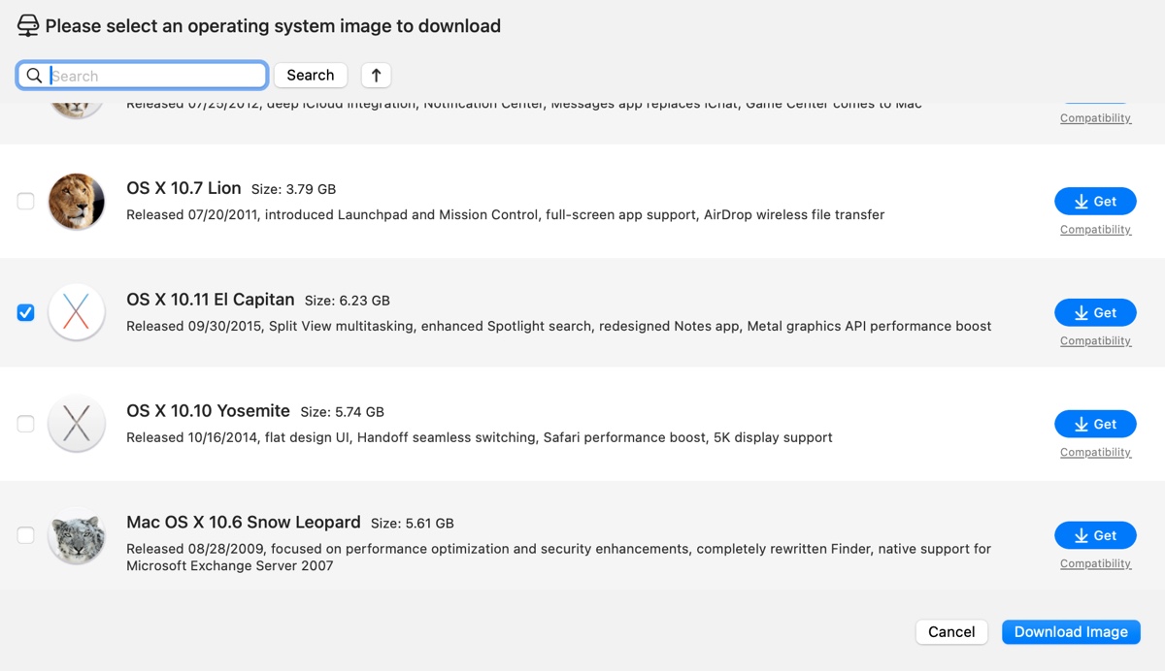Get the OS X 10.11 El Capitan image
1165x671 pixels.
click(1095, 313)
